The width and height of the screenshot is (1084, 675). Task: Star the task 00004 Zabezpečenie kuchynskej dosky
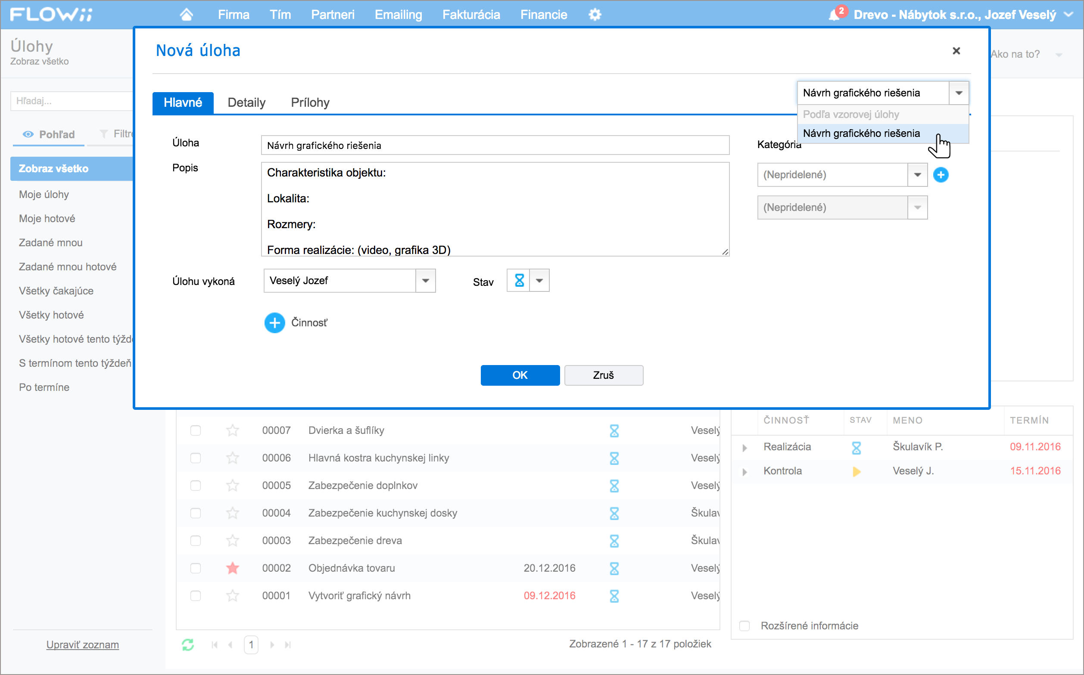pos(232,513)
